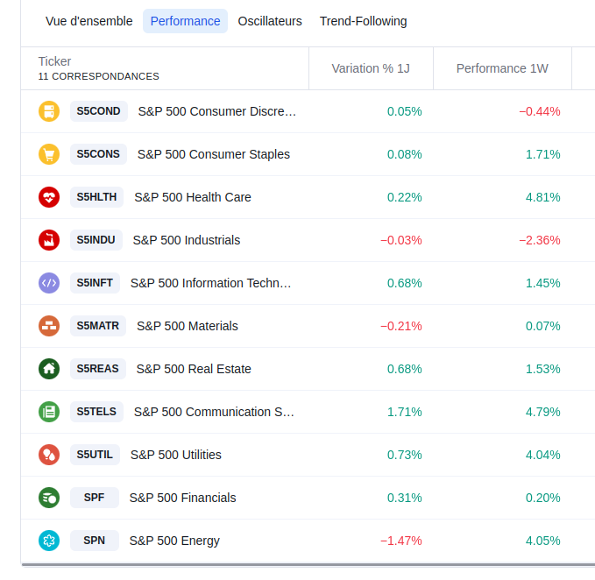Viewport: 595px width, 580px height.
Task: Click the Real Estate house icon
Action: click(49, 369)
